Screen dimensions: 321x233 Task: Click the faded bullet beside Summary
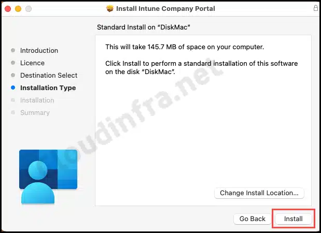(x=13, y=112)
